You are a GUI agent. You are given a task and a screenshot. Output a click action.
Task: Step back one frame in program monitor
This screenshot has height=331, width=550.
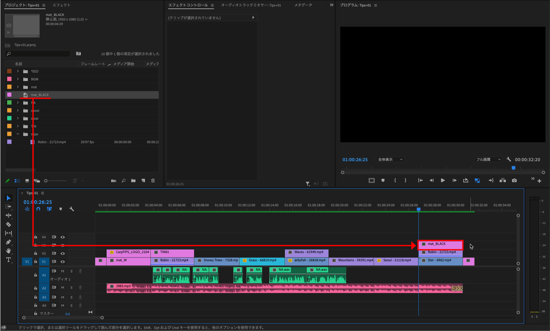coord(432,180)
